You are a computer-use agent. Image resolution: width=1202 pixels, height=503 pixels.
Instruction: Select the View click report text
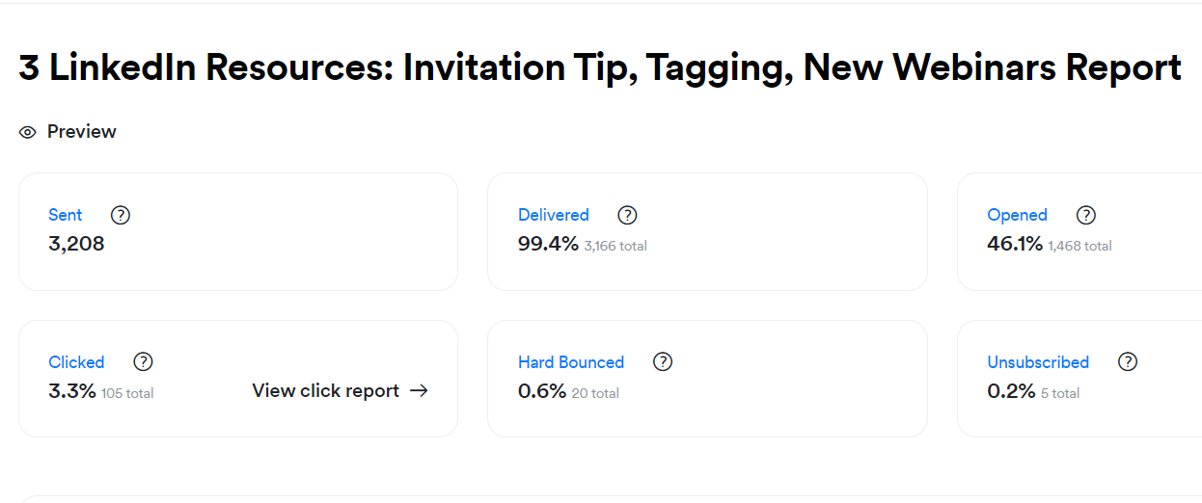point(325,391)
